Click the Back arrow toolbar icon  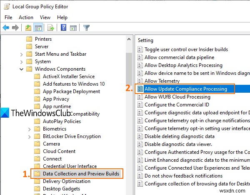click(6, 28)
